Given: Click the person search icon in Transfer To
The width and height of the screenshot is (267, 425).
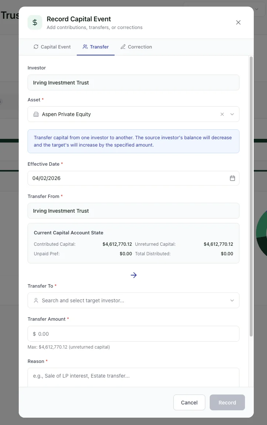Looking at the screenshot, I should 36,300.
